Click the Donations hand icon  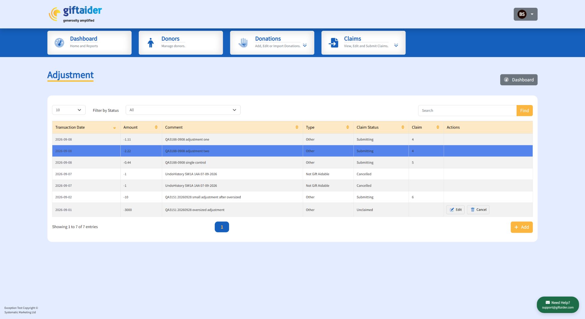(243, 43)
